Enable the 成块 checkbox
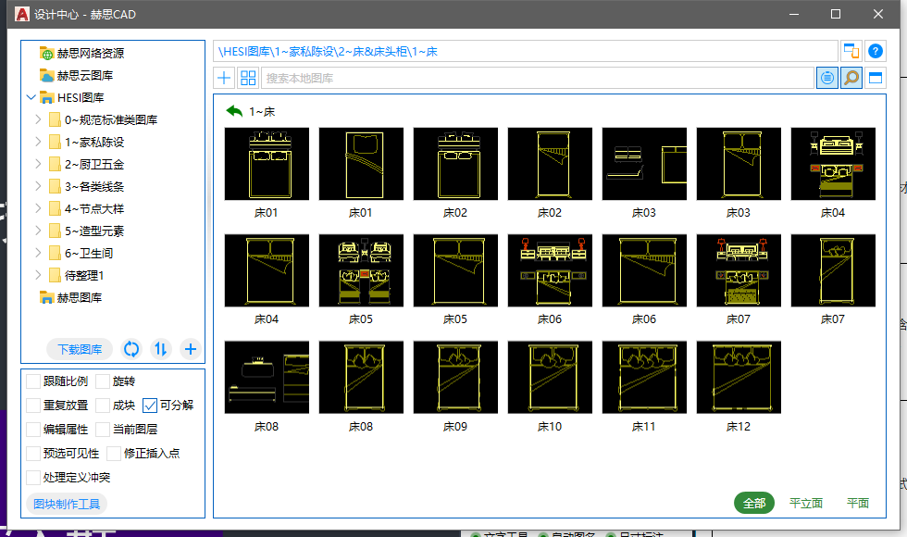907x537 pixels. point(103,406)
